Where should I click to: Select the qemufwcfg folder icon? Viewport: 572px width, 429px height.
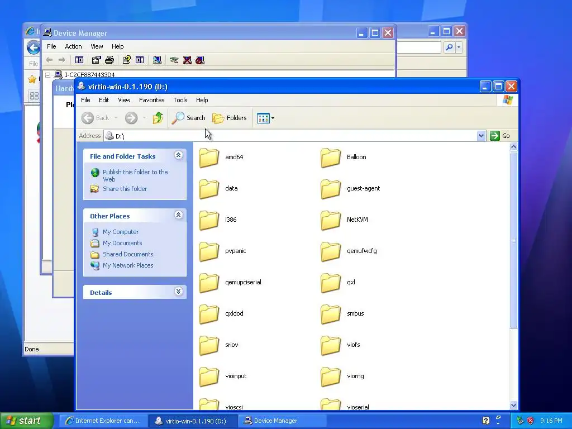click(x=331, y=251)
